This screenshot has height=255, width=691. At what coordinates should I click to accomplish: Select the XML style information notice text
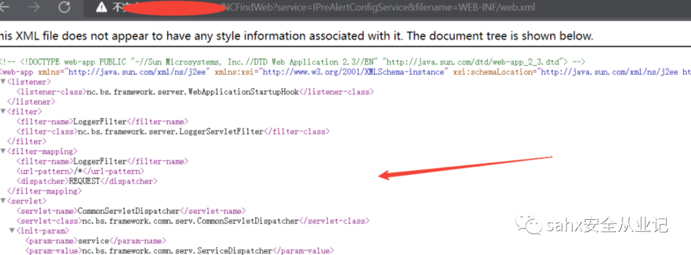(x=296, y=36)
